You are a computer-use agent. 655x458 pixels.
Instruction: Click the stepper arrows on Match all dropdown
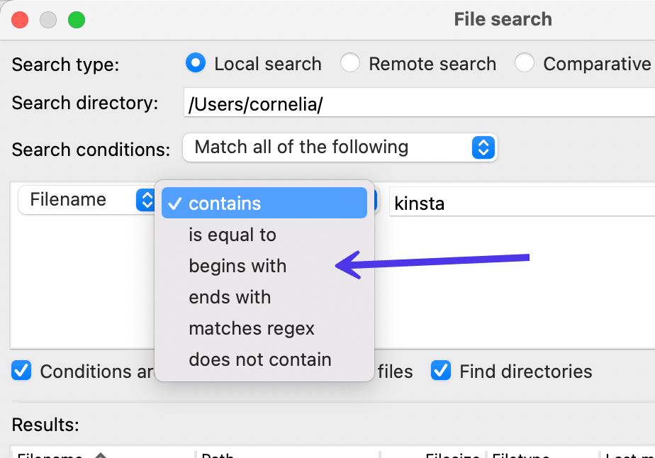483,147
